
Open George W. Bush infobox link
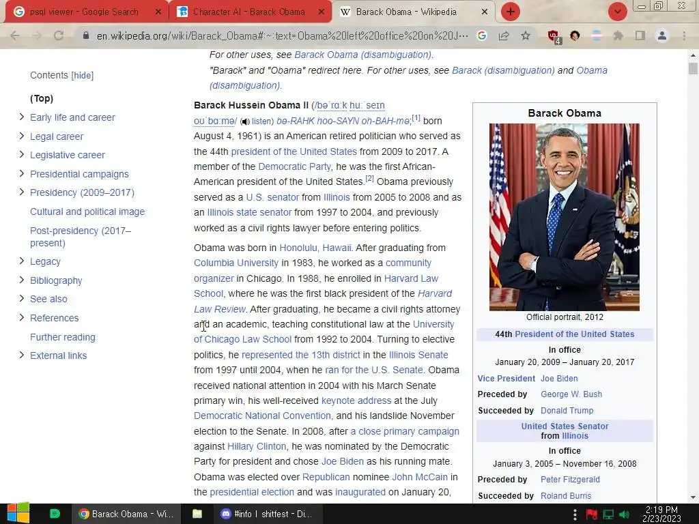(571, 394)
